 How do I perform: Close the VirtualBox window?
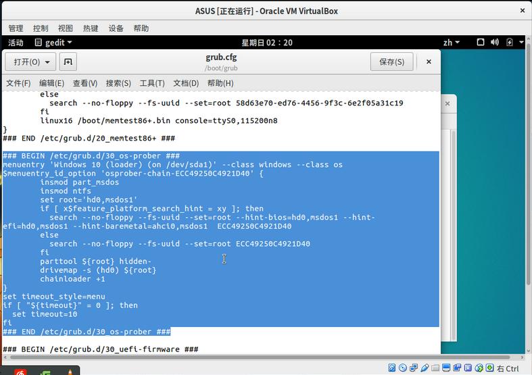coord(523,11)
